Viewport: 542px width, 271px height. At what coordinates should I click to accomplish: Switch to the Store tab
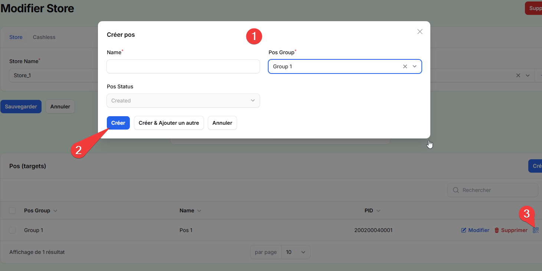pyautogui.click(x=16, y=37)
